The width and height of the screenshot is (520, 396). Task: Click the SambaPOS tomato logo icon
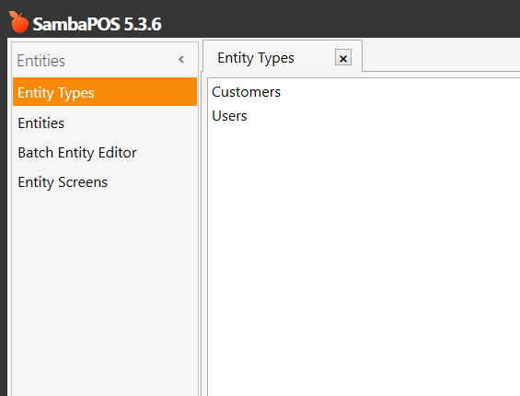click(x=18, y=22)
